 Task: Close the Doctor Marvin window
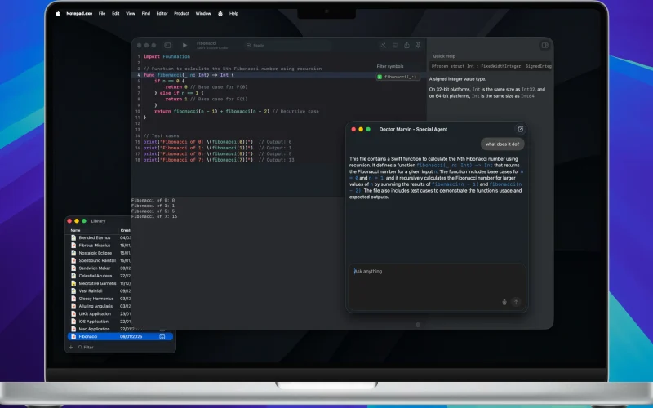point(353,130)
